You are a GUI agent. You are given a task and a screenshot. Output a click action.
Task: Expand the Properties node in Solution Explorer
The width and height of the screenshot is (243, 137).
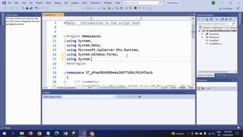click(202, 34)
